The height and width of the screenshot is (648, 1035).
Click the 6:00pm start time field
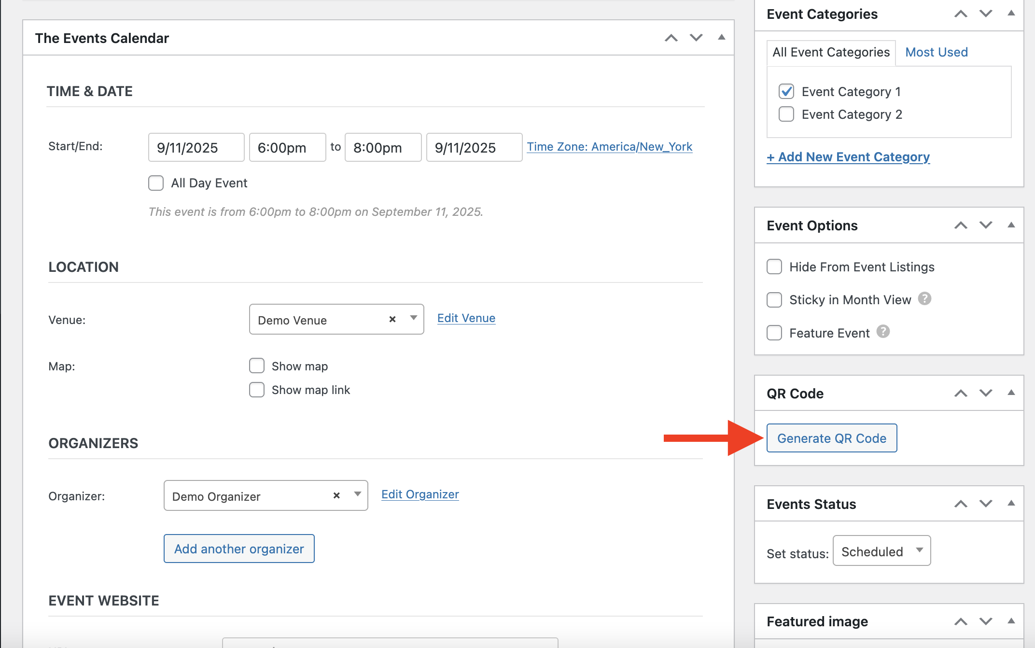coord(287,148)
